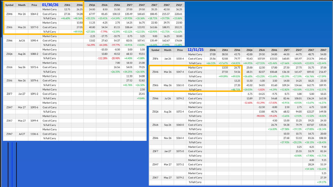Select price cell 1060-0
The height and width of the screenshot is (187, 333).
tap(180, 125)
